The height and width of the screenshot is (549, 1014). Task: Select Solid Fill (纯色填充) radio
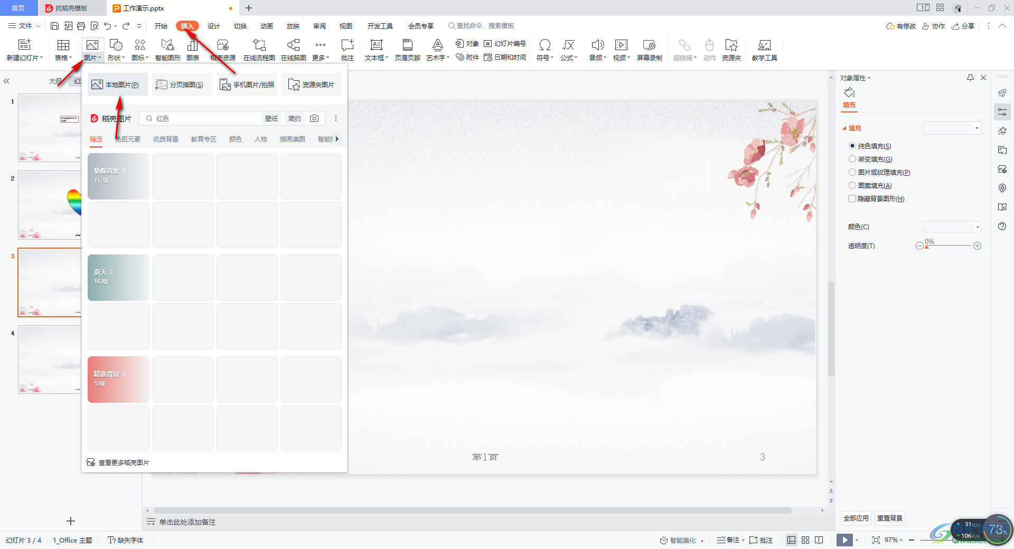pyautogui.click(x=852, y=146)
